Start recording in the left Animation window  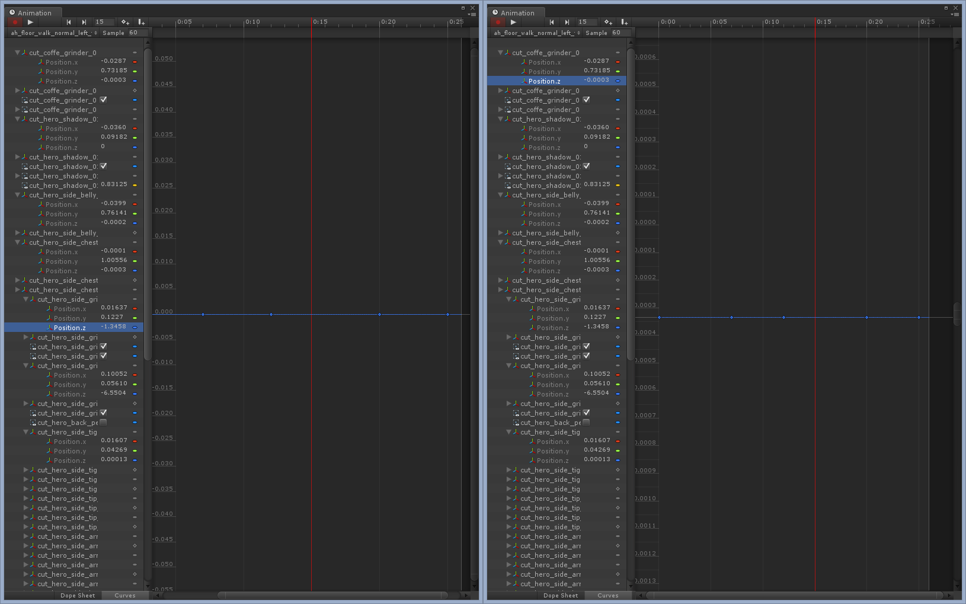pos(15,22)
